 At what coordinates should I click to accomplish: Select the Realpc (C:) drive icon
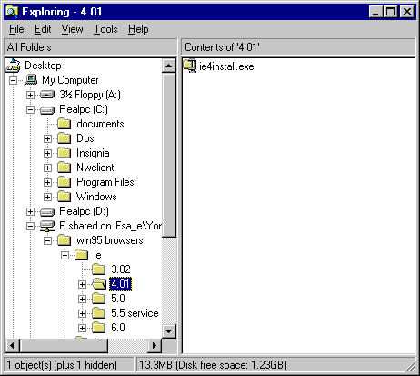47,109
